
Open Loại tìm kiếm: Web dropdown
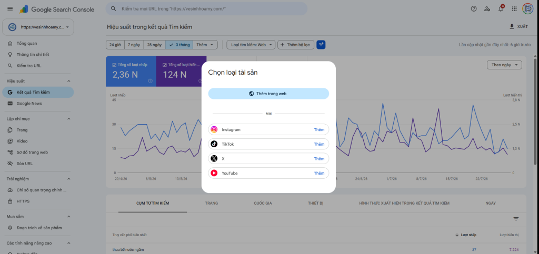[251, 45]
